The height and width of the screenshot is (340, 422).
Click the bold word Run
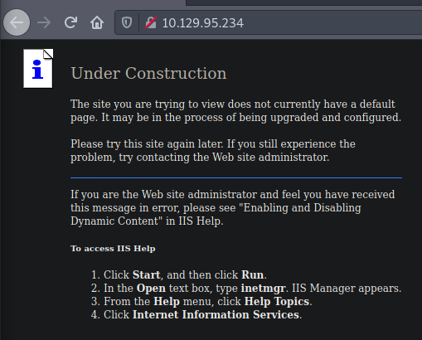(x=252, y=274)
